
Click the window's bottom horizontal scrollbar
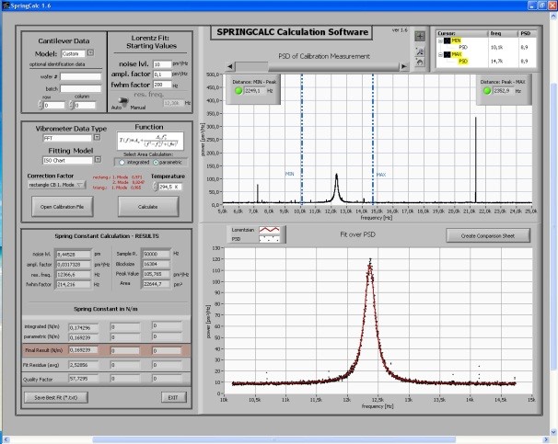pyautogui.click(x=274, y=440)
